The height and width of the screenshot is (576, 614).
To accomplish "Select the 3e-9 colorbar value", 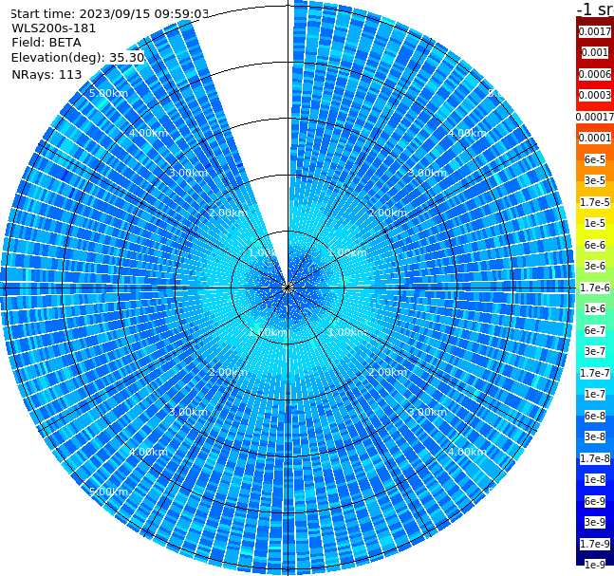I will [x=595, y=522].
